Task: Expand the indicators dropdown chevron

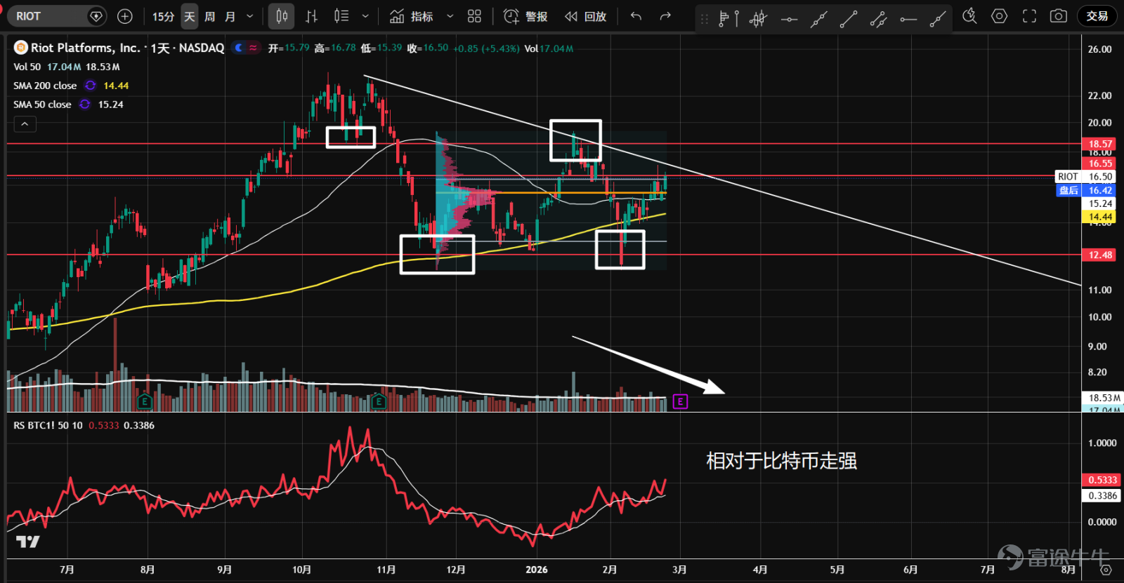Action: [450, 16]
